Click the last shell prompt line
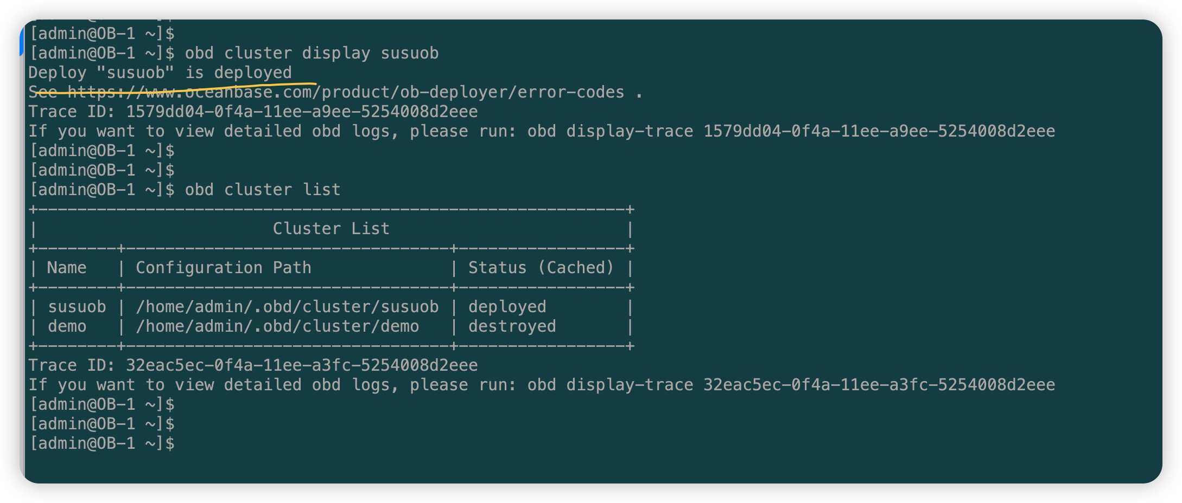This screenshot has height=503, width=1182. [102, 443]
